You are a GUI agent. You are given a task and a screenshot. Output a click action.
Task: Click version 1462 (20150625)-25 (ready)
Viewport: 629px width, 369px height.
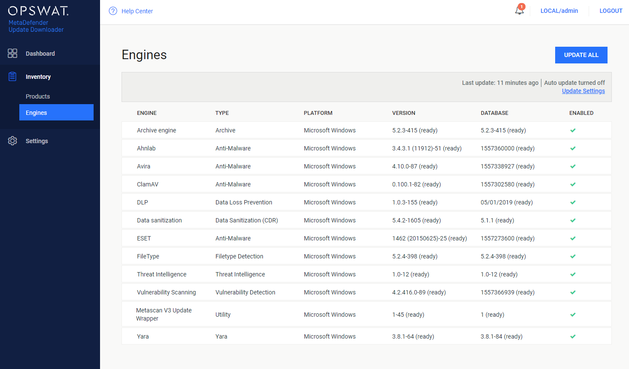point(429,238)
